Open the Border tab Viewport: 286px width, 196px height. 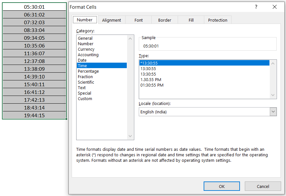pyautogui.click(x=164, y=20)
